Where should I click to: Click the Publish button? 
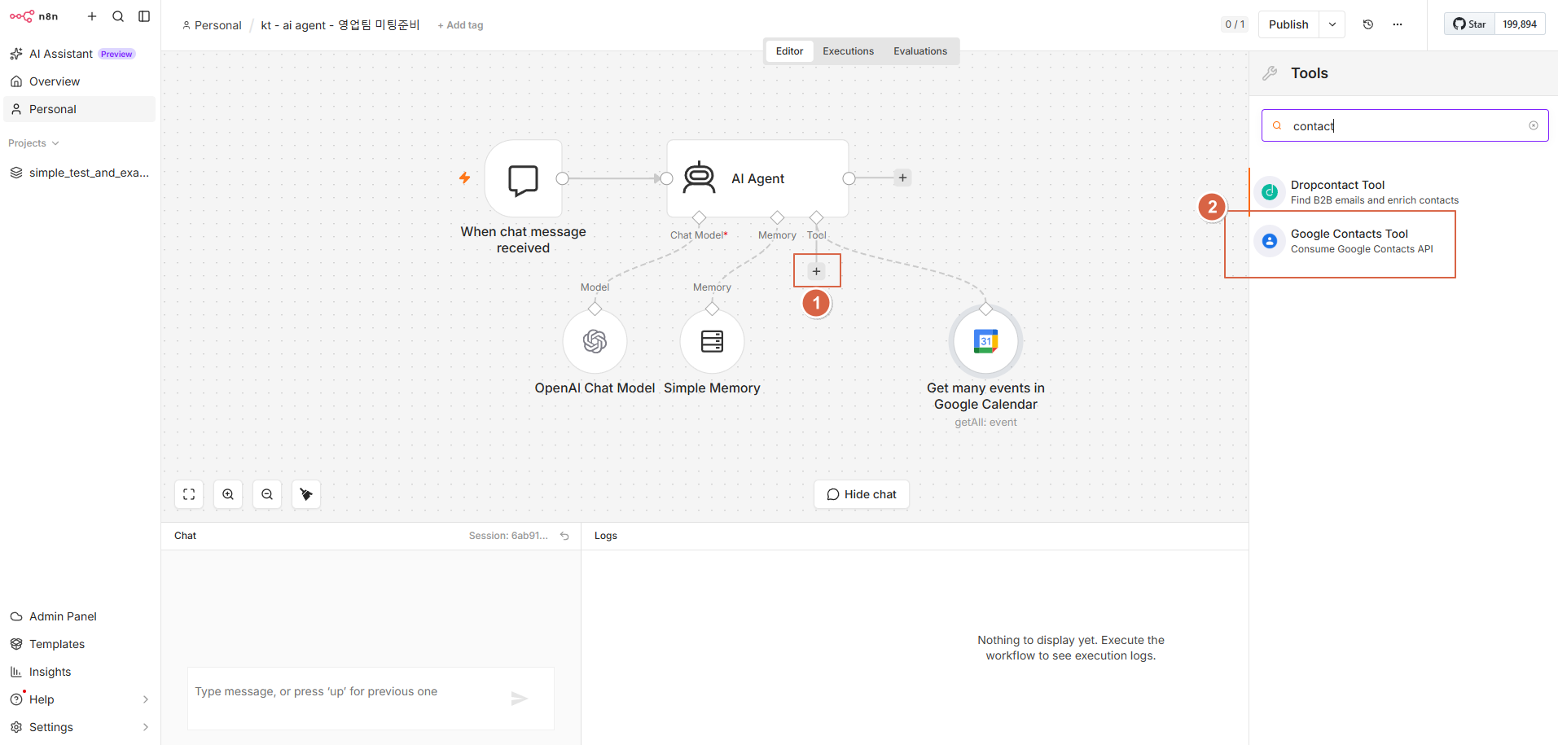coord(1288,24)
